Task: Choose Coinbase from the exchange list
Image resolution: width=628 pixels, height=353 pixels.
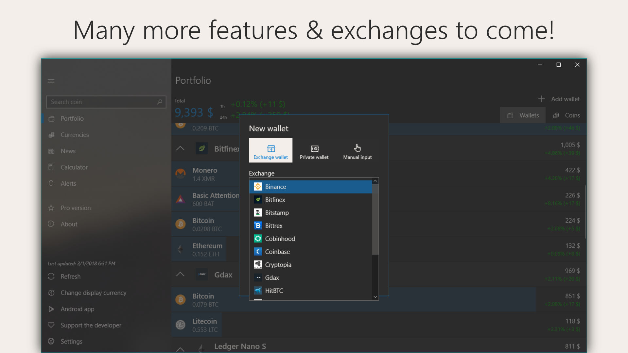Action: pyautogui.click(x=277, y=252)
